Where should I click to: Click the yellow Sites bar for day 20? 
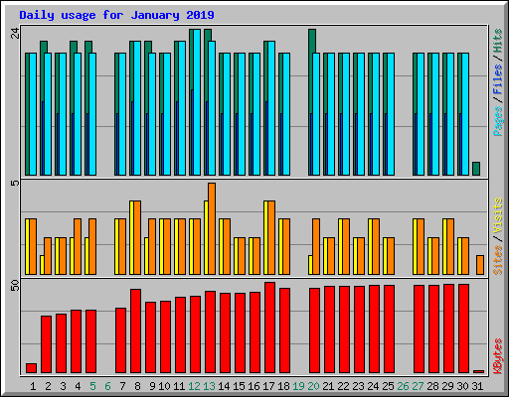pos(310,265)
